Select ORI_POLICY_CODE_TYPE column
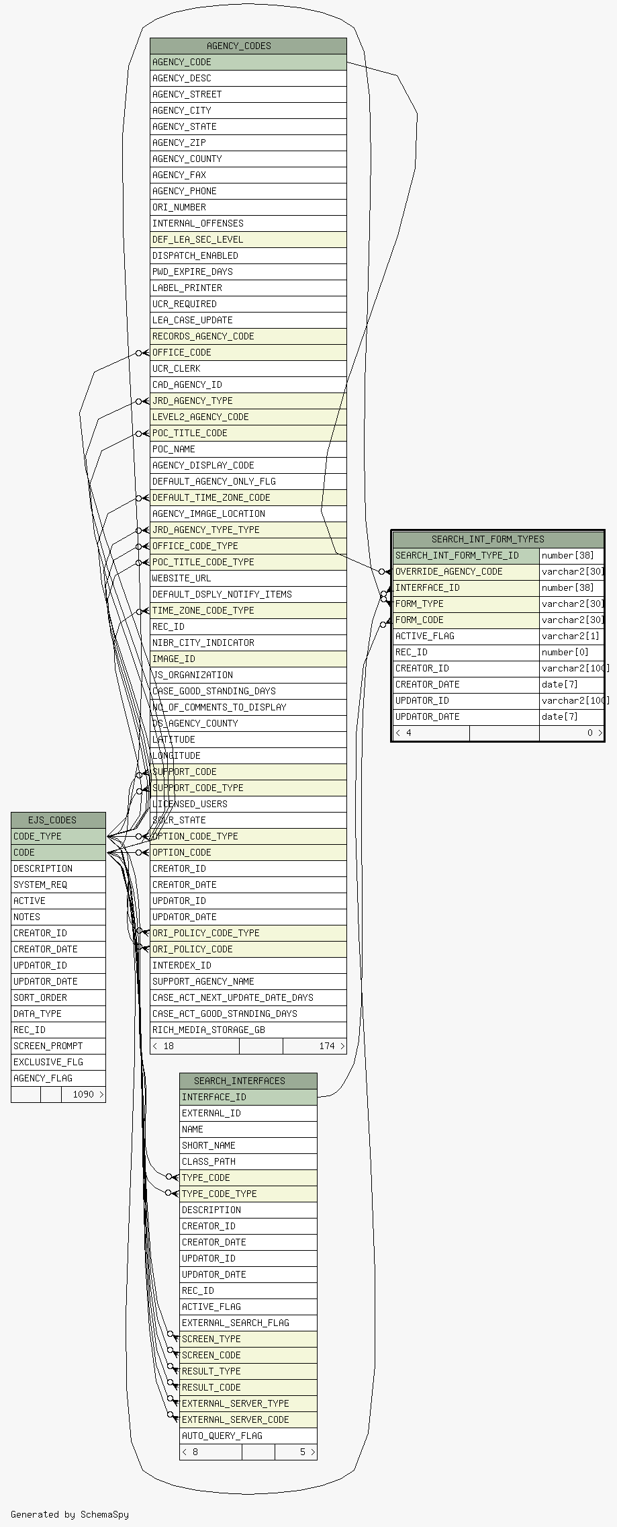Viewport: 617px width, 1527px height. click(248, 933)
